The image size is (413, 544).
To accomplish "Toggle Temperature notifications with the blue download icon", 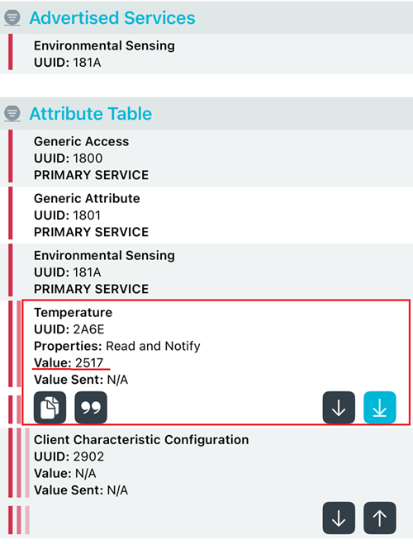I will (380, 407).
